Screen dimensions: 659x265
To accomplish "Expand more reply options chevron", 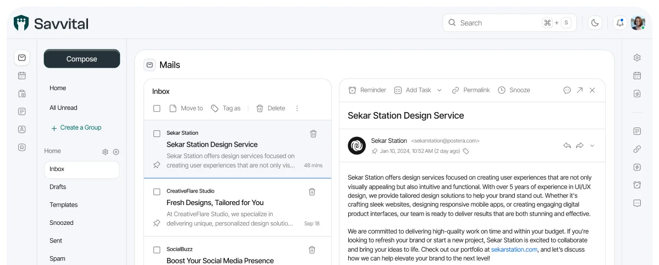I will [x=592, y=146].
